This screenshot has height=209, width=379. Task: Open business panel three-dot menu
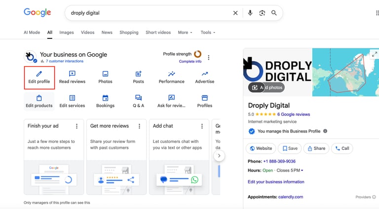[209, 58]
